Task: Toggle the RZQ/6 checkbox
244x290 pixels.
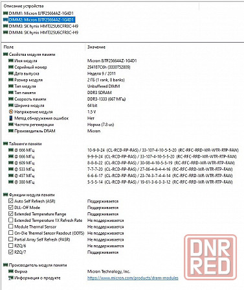Action: (11, 246)
